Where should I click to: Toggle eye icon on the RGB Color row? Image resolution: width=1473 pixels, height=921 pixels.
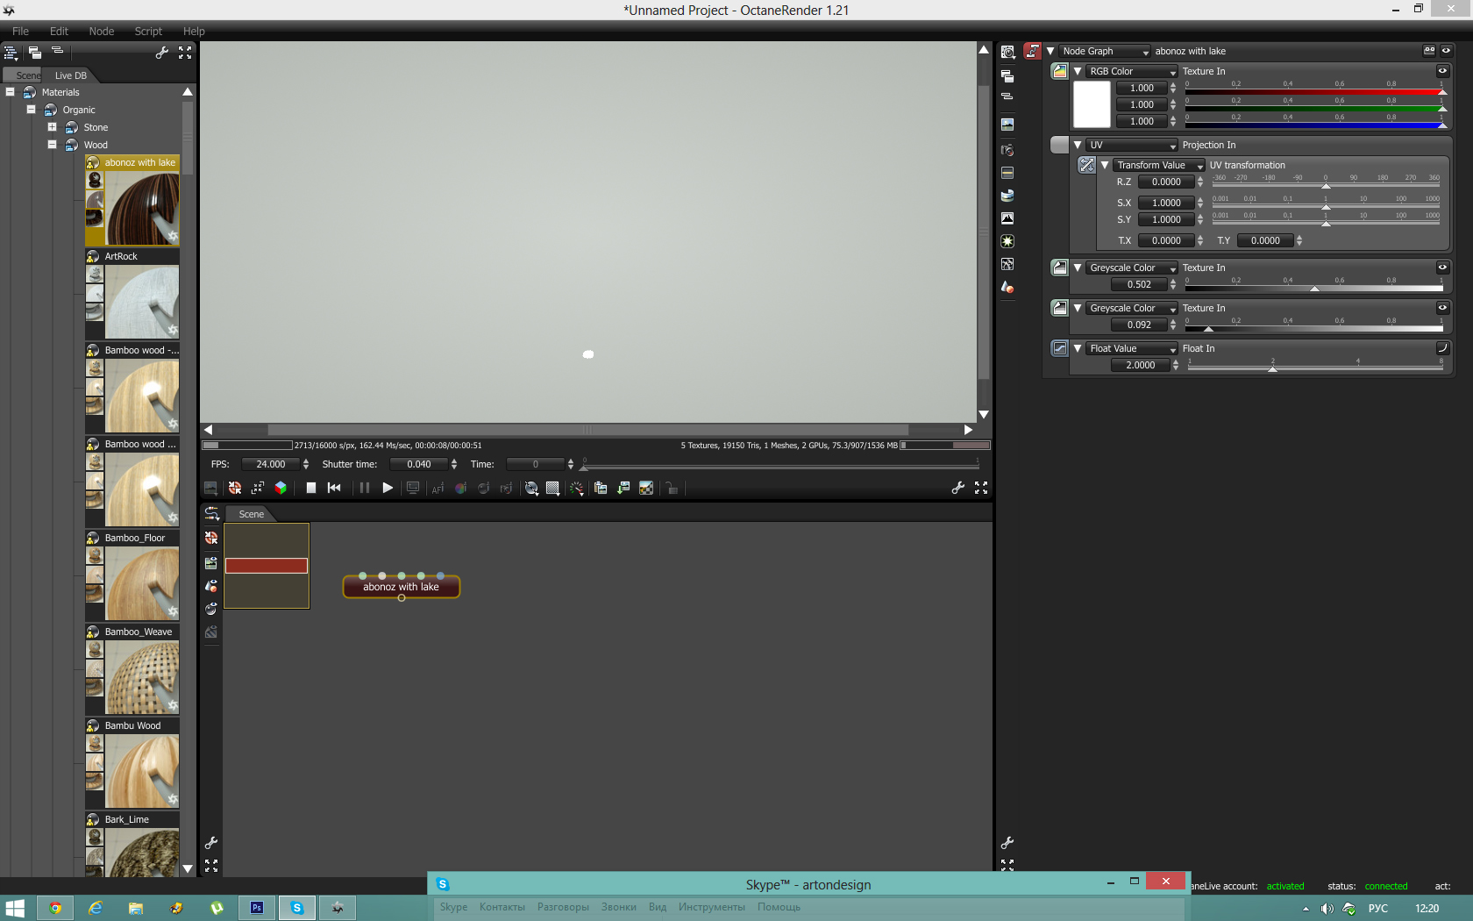pos(1442,71)
